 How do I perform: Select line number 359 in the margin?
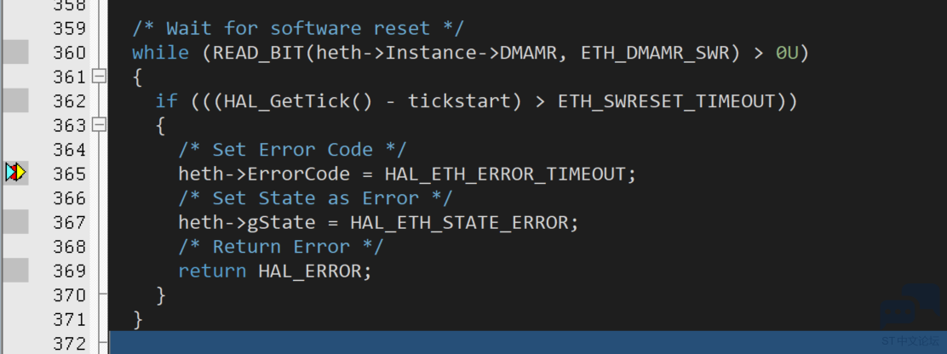point(70,28)
